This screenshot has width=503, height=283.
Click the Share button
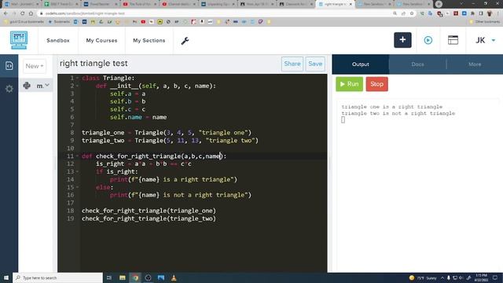click(292, 64)
